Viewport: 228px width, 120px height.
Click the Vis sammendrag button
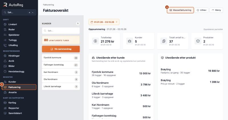[61, 49]
